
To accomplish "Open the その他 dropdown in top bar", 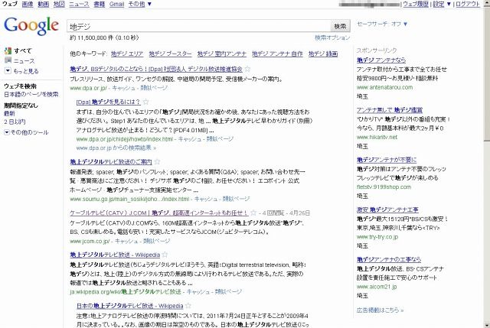I will [140, 4].
